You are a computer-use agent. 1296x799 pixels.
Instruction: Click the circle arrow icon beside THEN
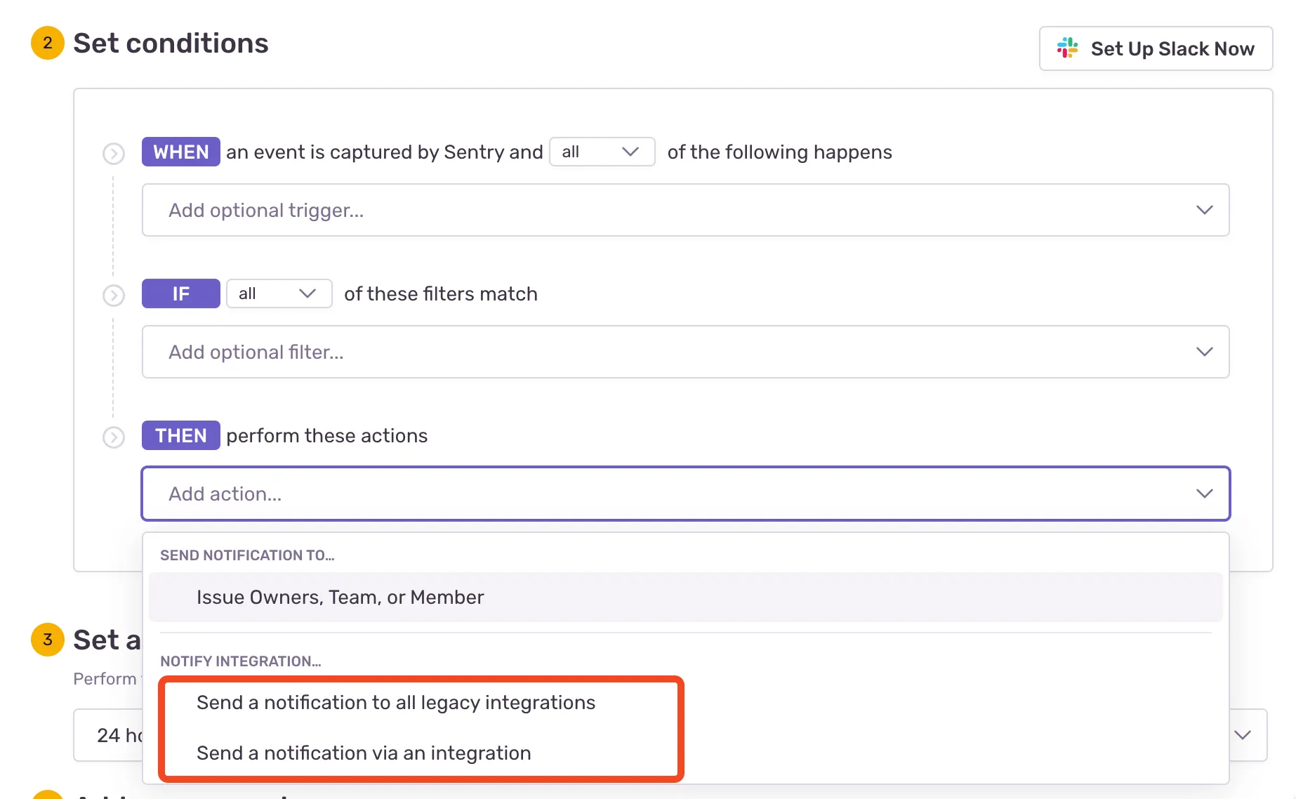114,437
